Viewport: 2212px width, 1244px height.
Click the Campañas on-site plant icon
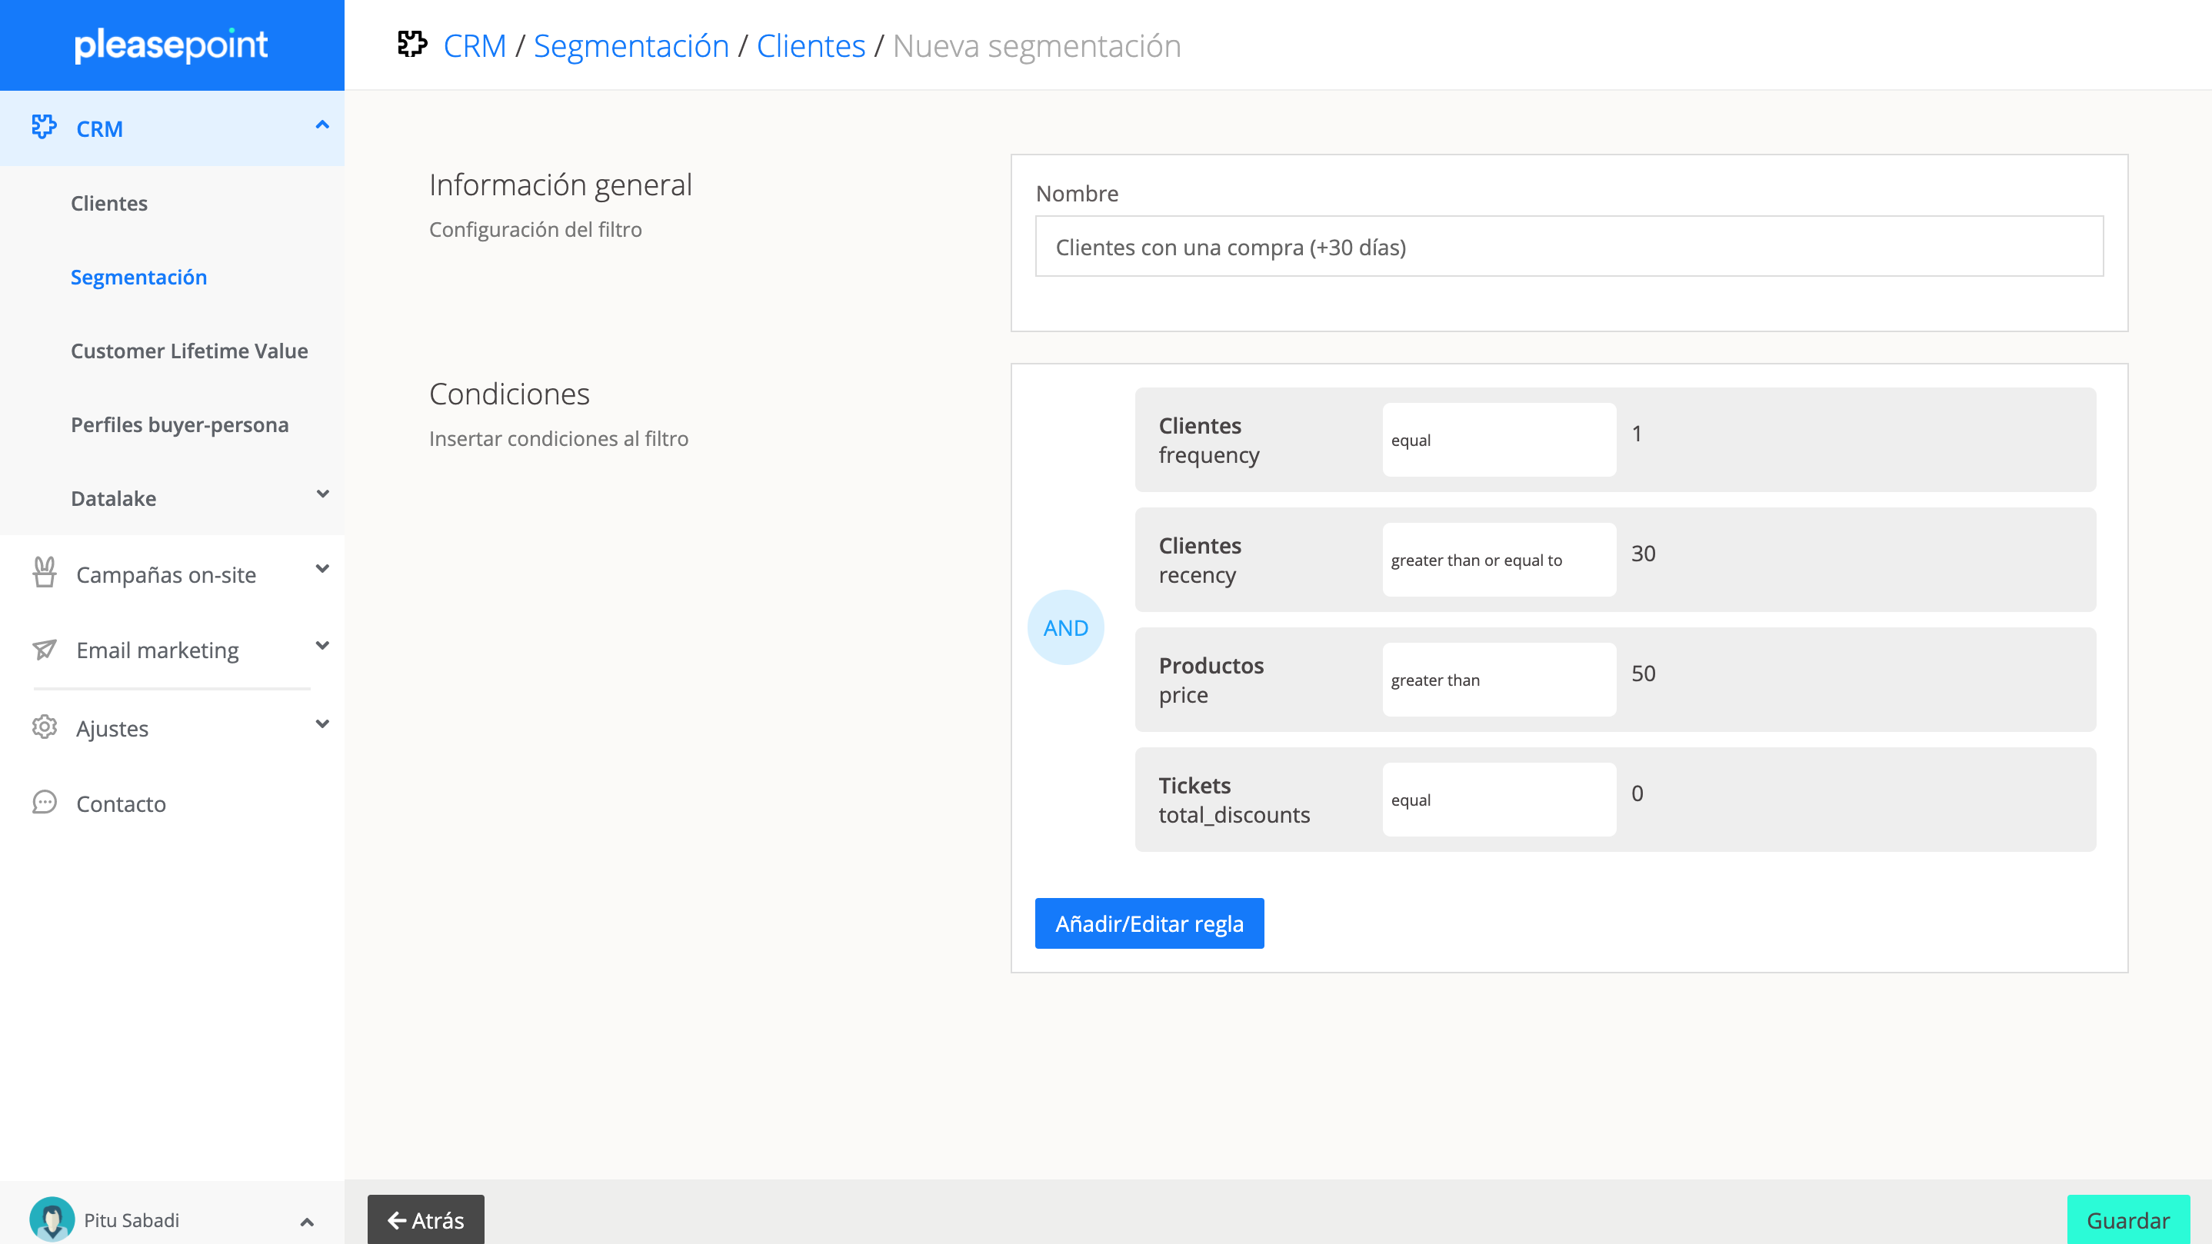click(x=45, y=573)
